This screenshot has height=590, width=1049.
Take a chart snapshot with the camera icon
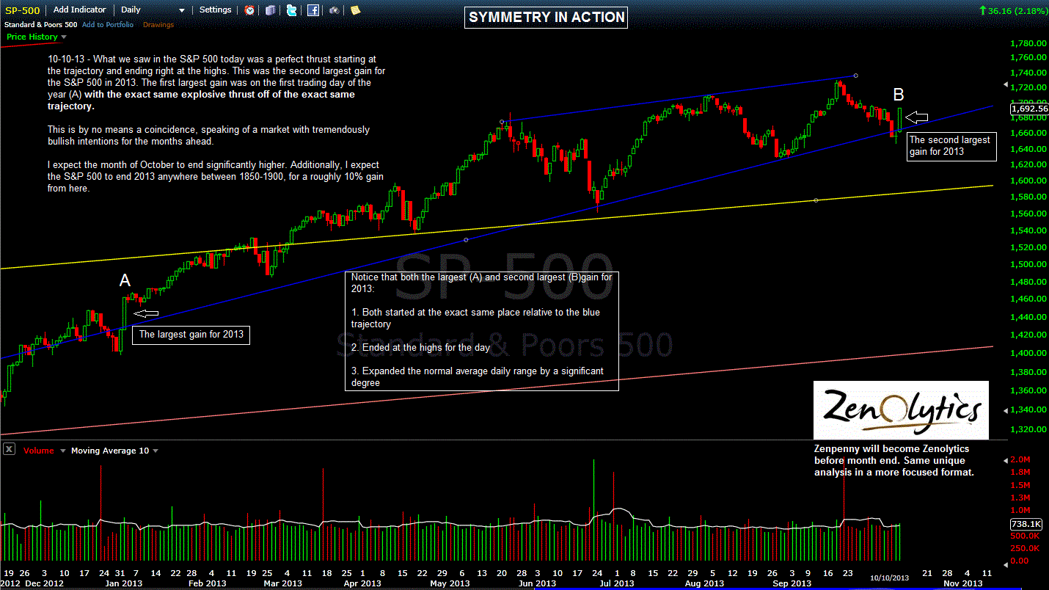click(x=334, y=10)
